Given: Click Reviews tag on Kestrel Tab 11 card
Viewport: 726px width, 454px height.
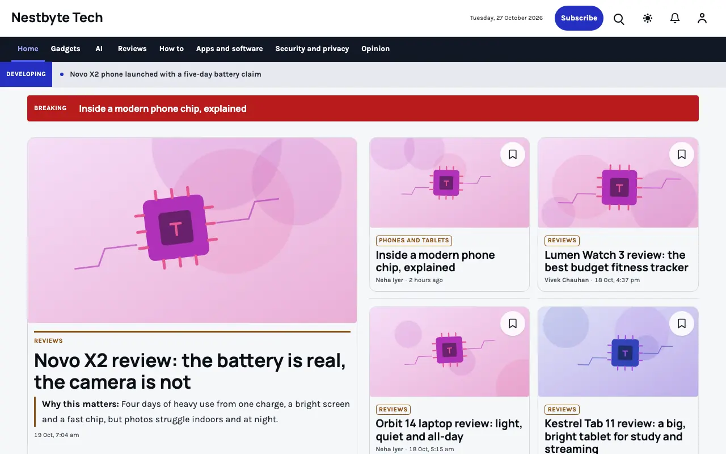Looking at the screenshot, I should [x=562, y=410].
